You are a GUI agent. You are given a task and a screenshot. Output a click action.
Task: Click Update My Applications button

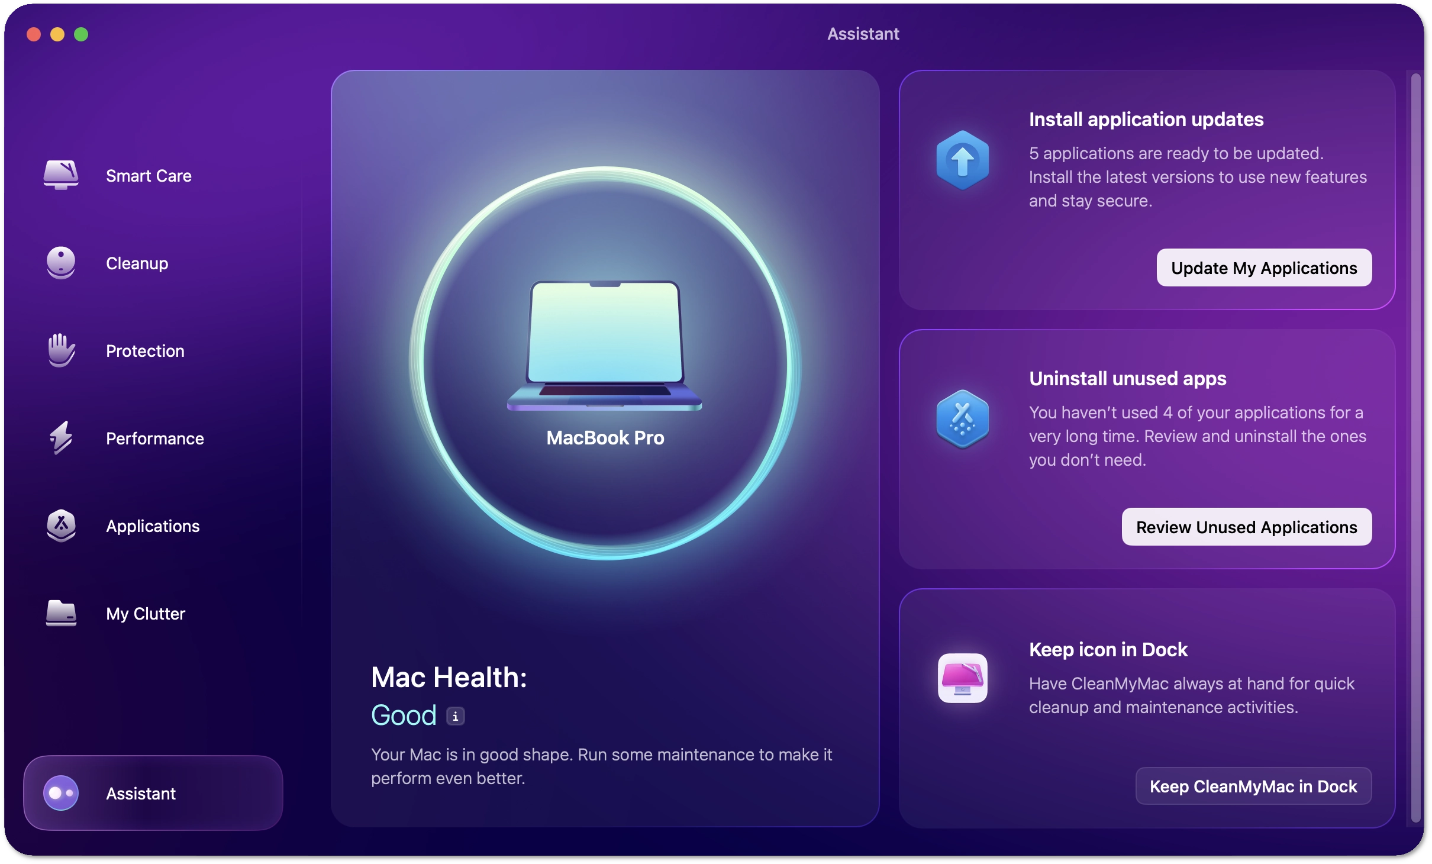[1265, 268]
